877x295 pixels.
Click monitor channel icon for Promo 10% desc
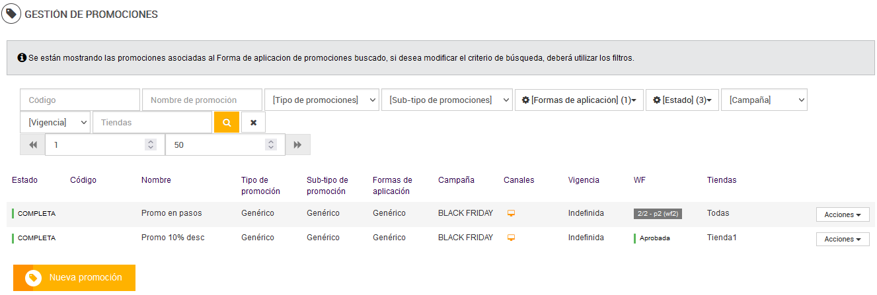click(x=511, y=238)
